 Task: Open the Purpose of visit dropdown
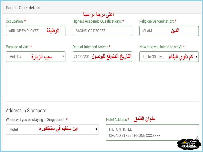[x=36, y=57]
